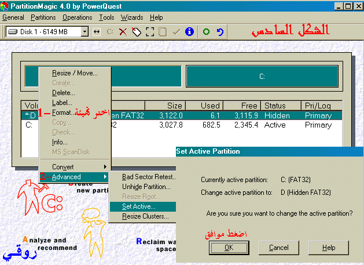Click the blue undo arrow icon

(x=219, y=32)
